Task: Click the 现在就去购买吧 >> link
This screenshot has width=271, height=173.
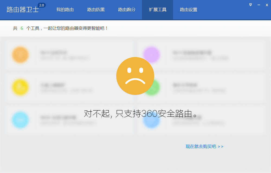Action: coord(204,147)
